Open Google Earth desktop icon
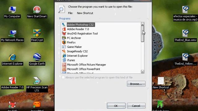 point(37,57)
